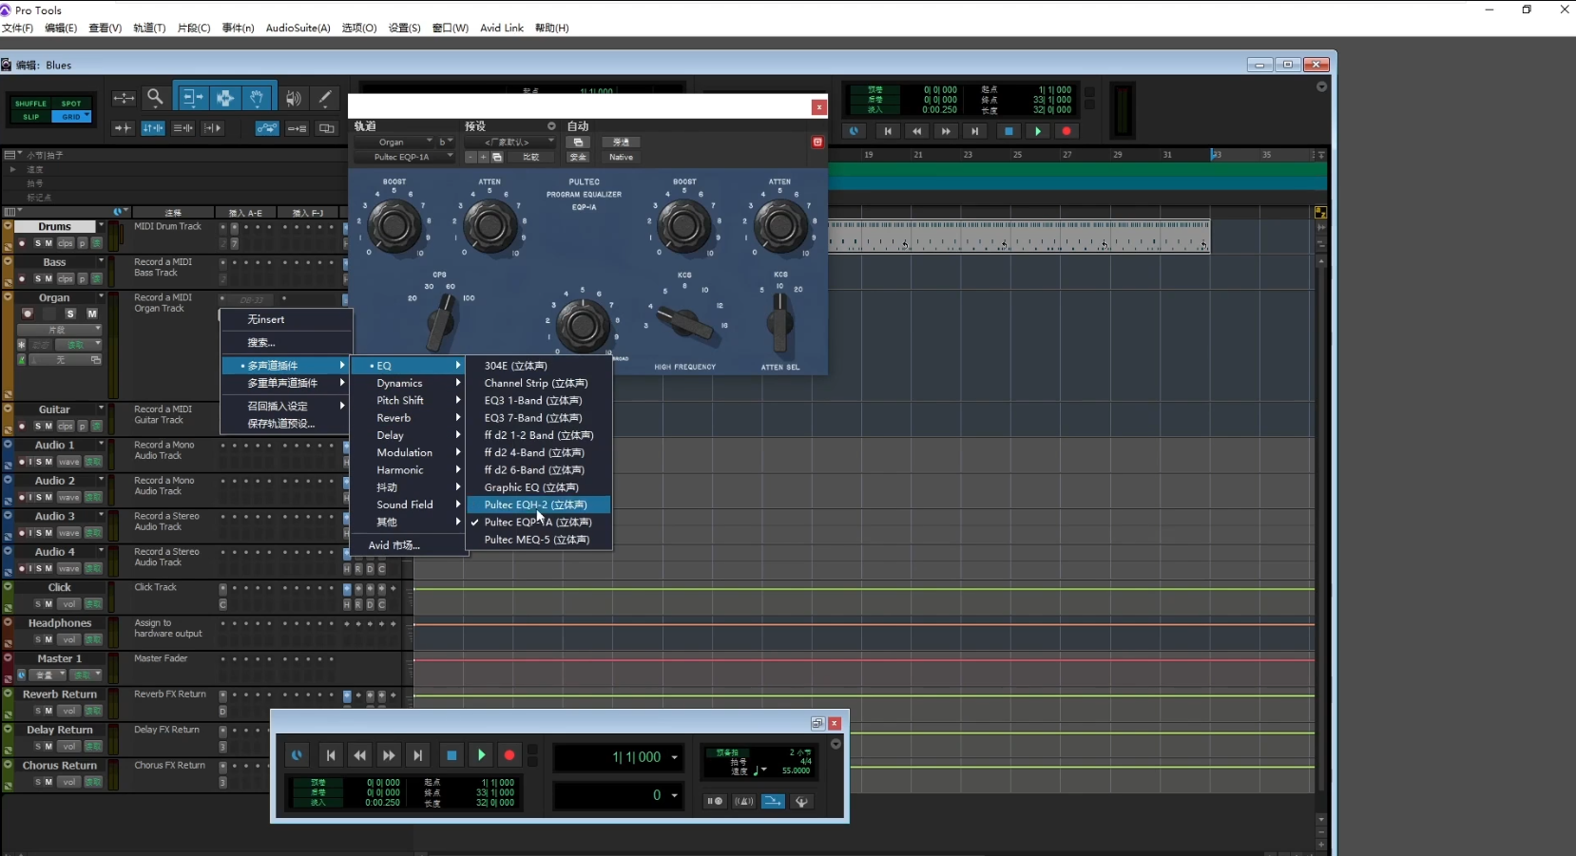Toggle Tab to Transients button

pos(123,128)
